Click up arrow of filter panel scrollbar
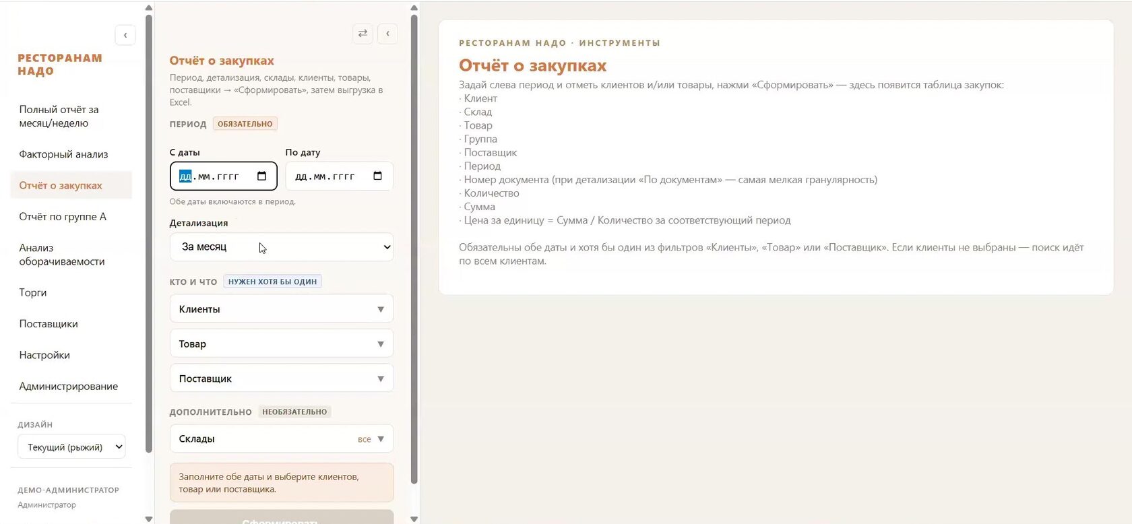Screen dimensions: 1132x524 [414, 8]
